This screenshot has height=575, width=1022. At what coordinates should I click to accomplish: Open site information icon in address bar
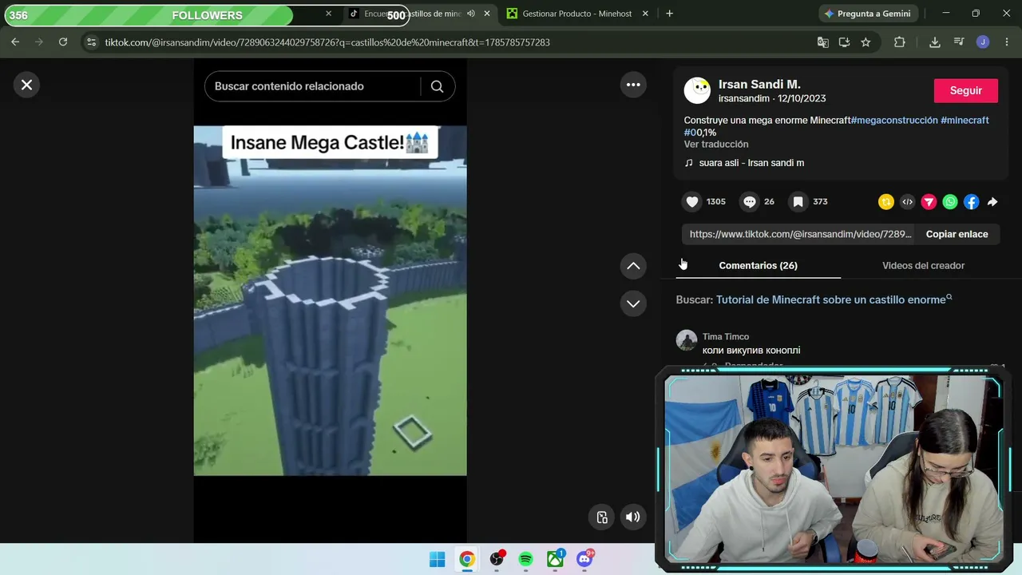point(91,42)
